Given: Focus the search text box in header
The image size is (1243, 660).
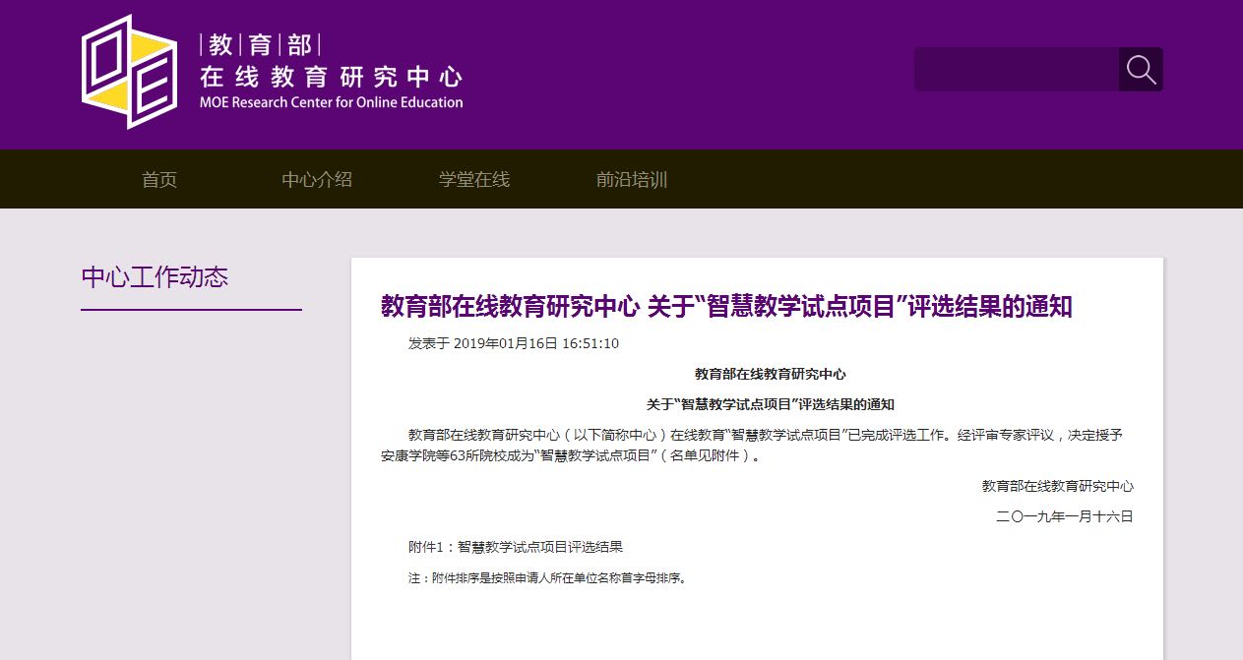Looking at the screenshot, I should point(1016,70).
